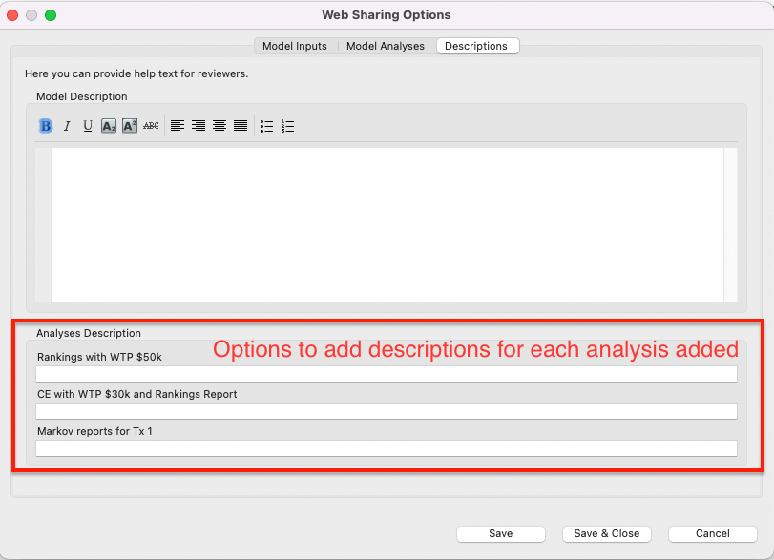
Task: Click the CE with WTP $30k description field
Action: tap(386, 411)
